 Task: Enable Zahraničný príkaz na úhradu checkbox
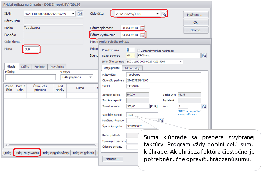click(139, 51)
